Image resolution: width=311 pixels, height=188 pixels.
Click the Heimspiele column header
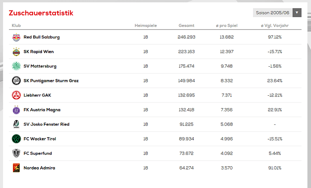pos(145,26)
